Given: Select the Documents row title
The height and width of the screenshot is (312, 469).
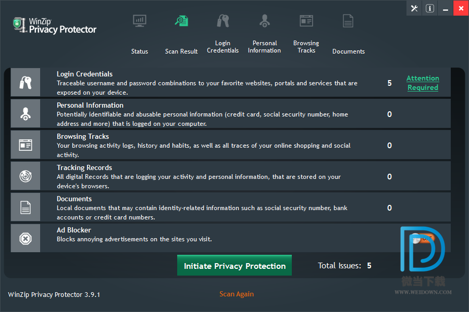Looking at the screenshot, I should tap(74, 199).
